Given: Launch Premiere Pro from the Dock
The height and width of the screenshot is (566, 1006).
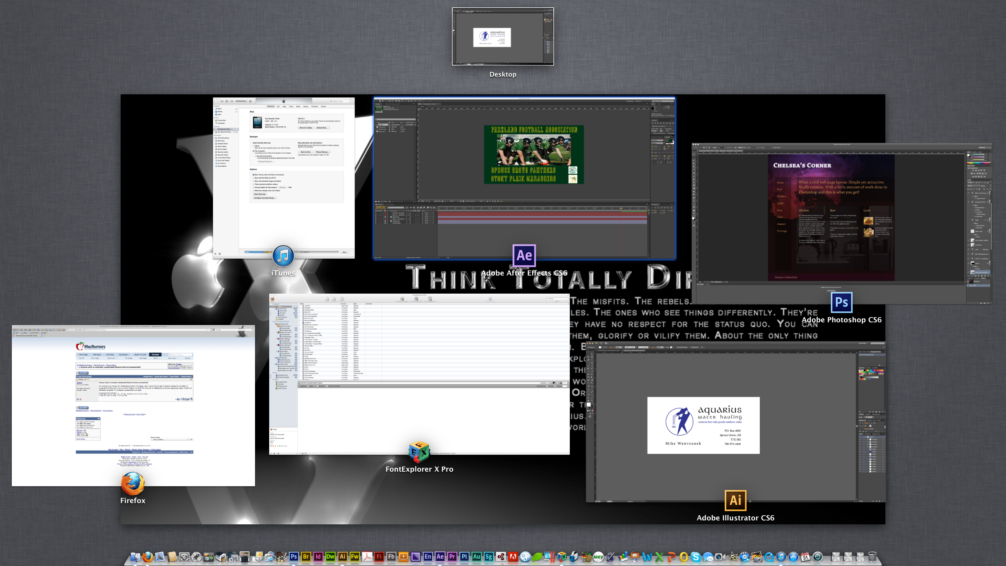Looking at the screenshot, I should pos(452,557).
